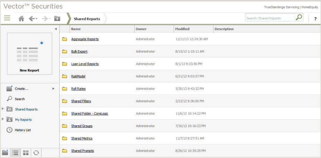The image size is (321, 158).
Task: Switch to list view
Action: tap(16, 153)
